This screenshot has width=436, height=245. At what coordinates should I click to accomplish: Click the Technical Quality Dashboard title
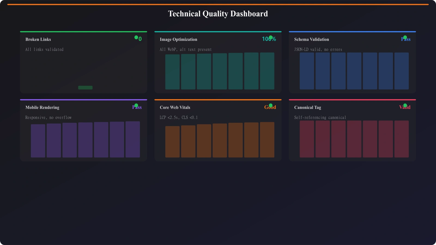[218, 14]
